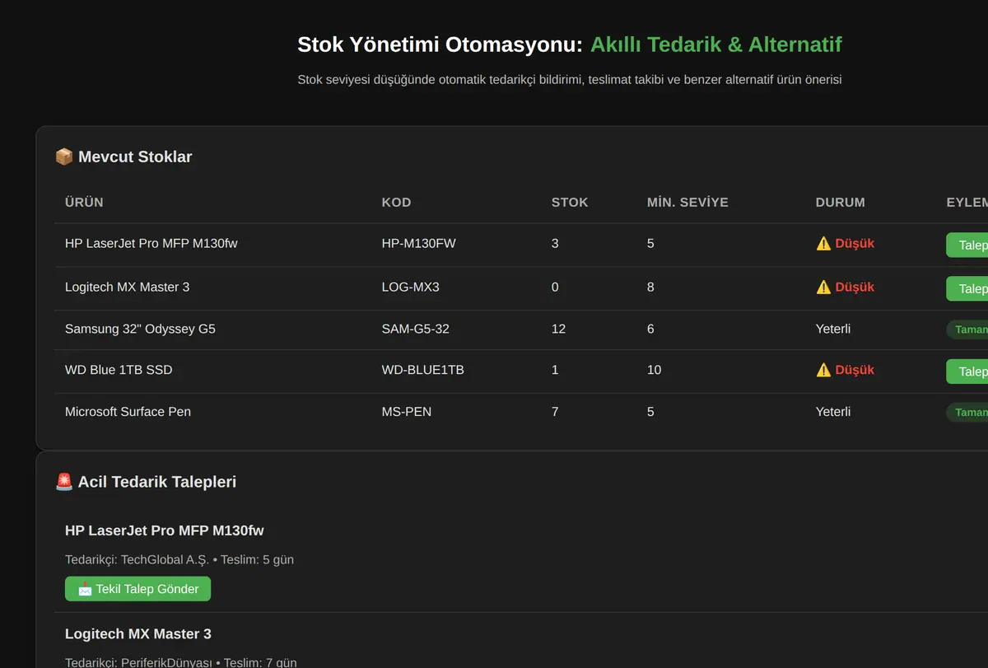Click HP LaserJet heading in urgent requests

point(165,530)
